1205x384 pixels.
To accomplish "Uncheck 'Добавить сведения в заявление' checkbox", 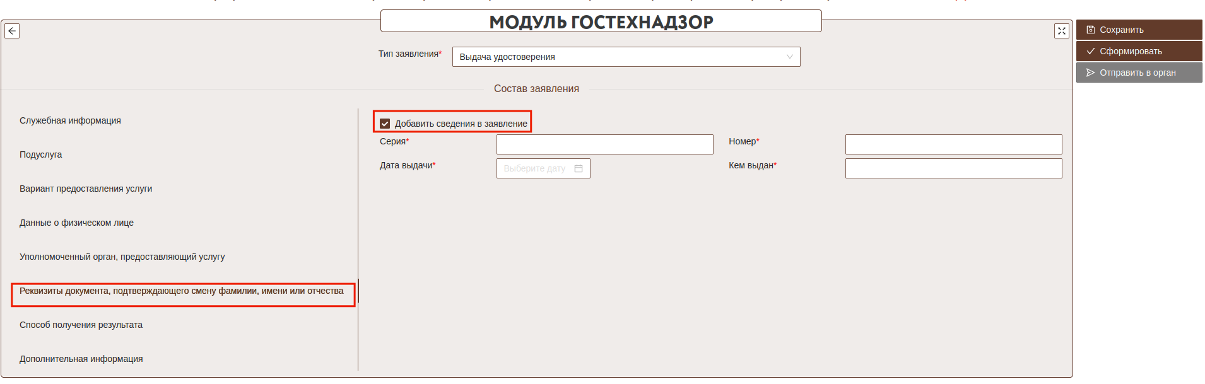I will pyautogui.click(x=385, y=124).
